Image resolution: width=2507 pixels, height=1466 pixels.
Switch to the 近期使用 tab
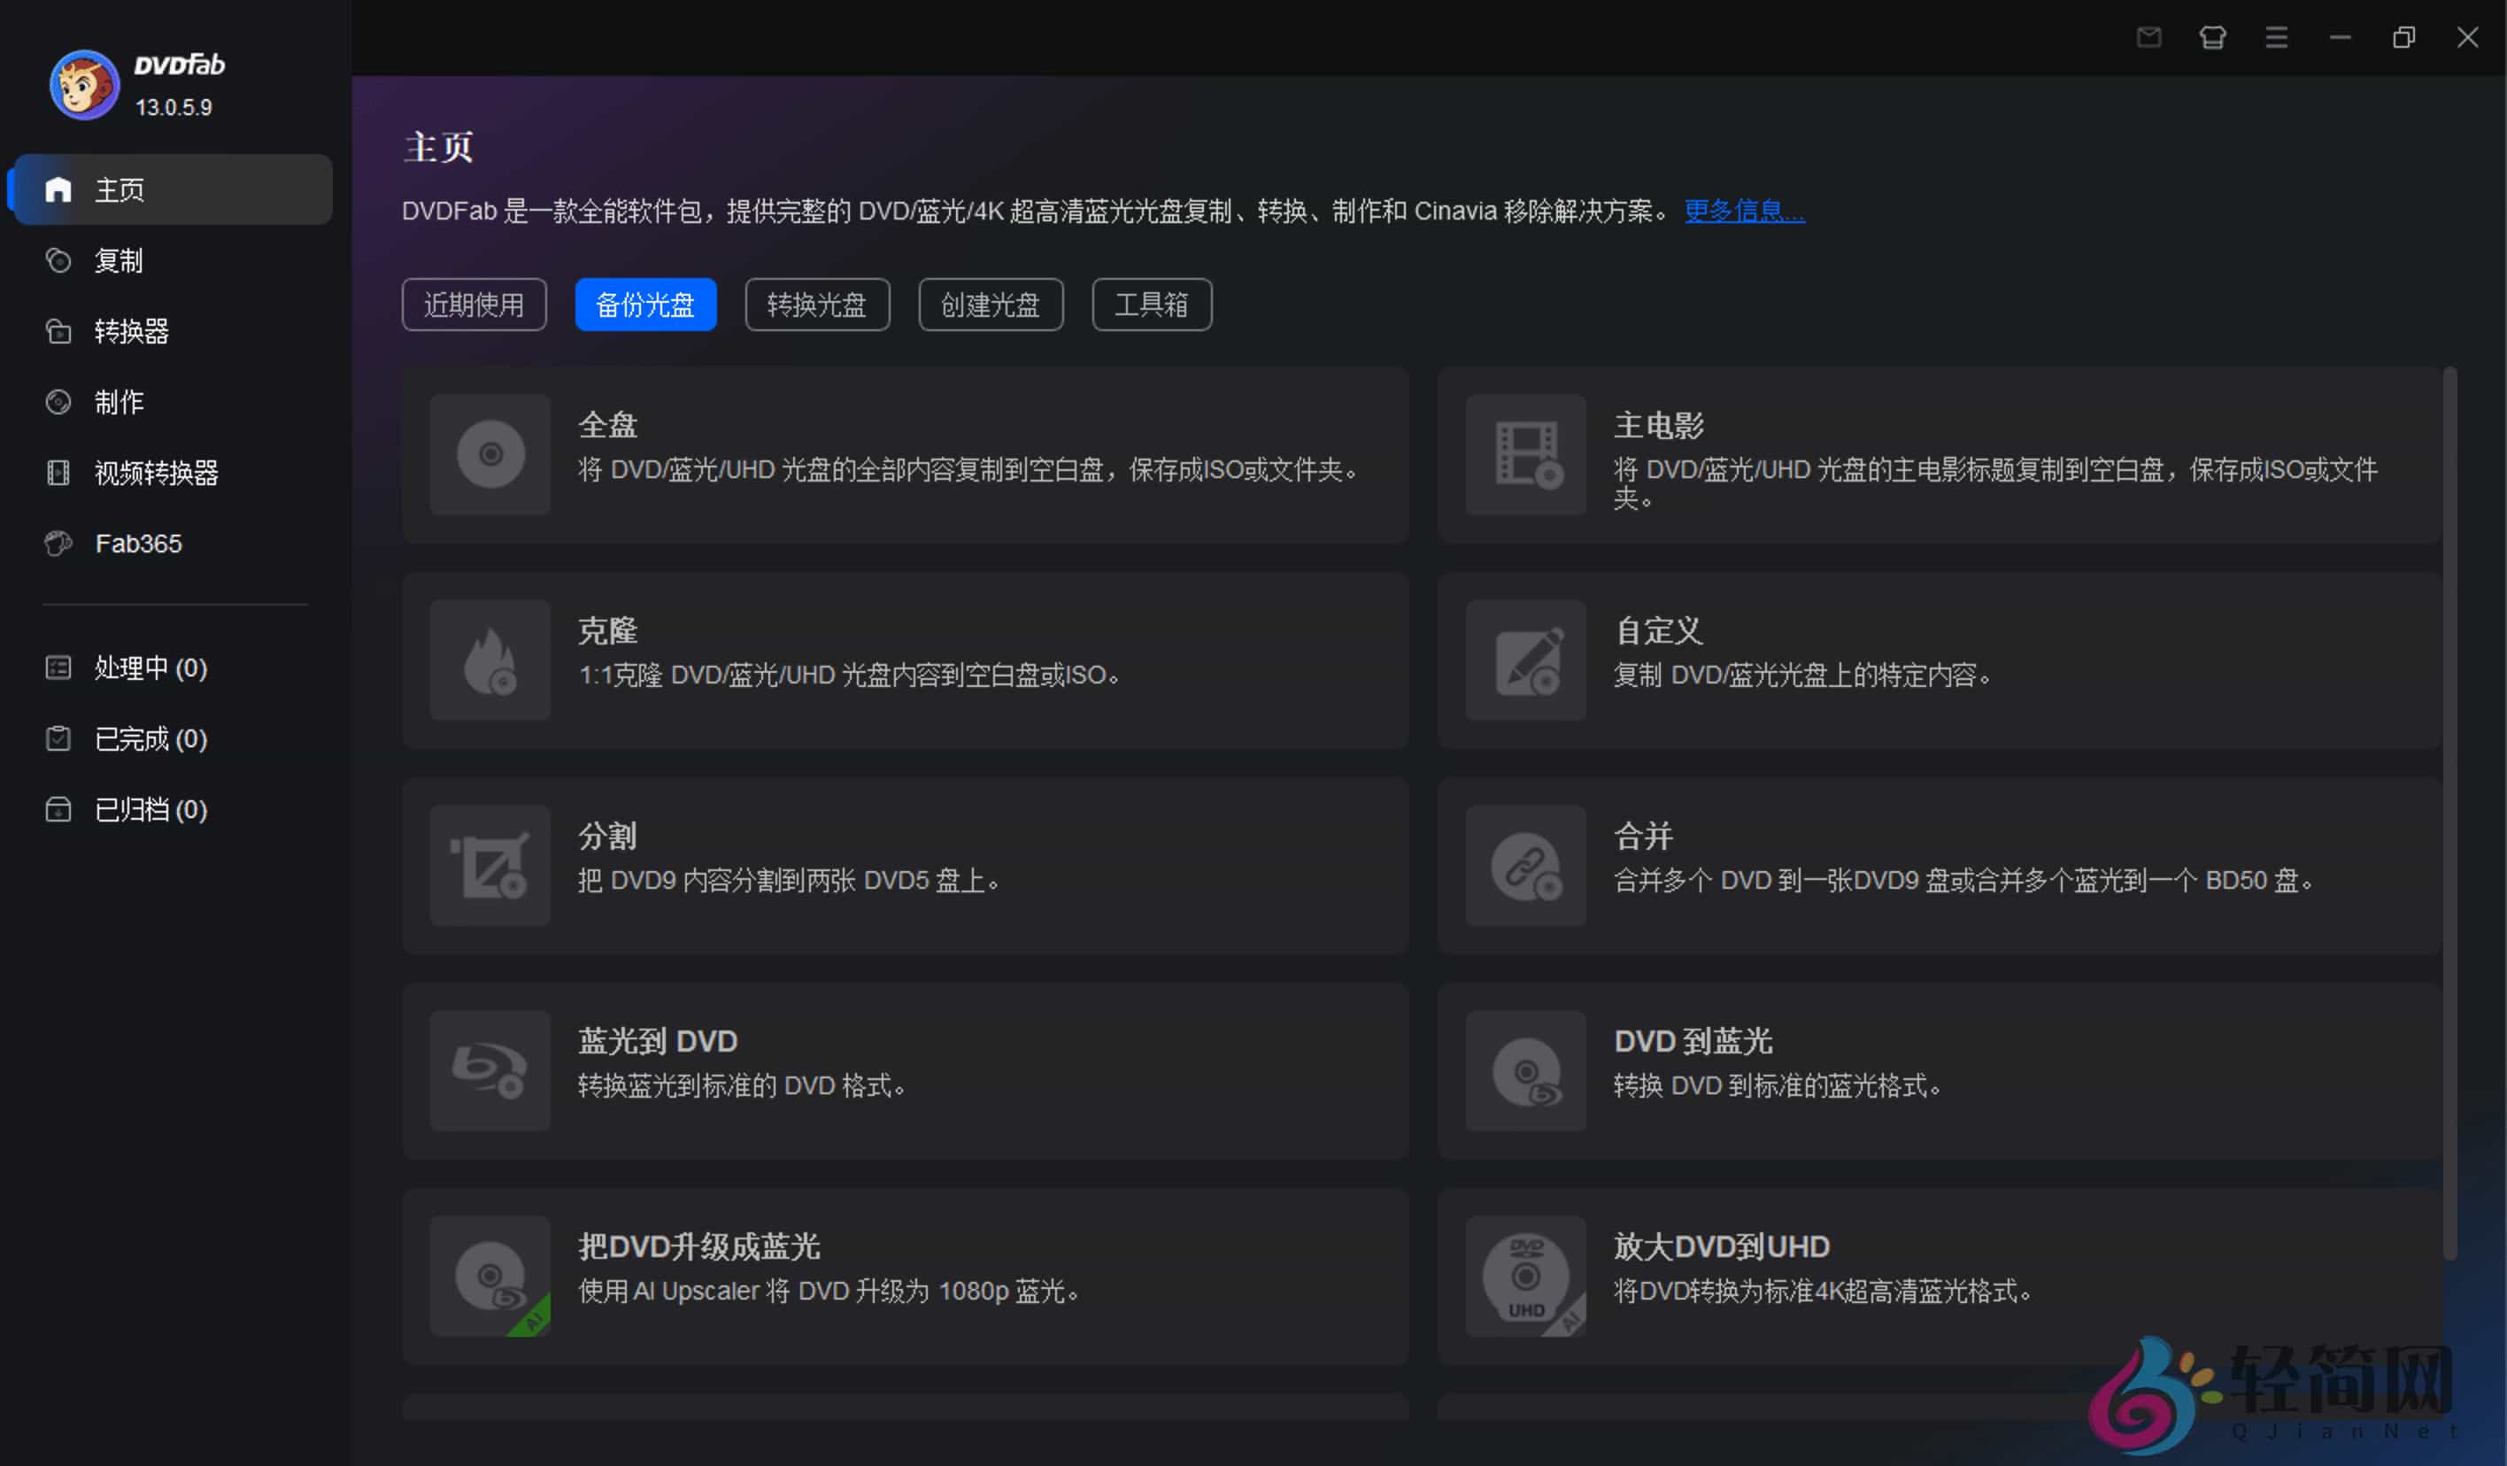[x=474, y=305]
